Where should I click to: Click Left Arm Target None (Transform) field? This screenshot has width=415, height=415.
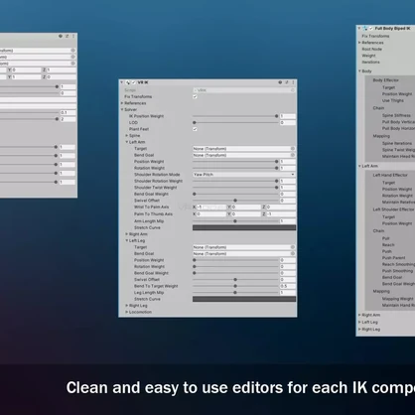[244, 149]
